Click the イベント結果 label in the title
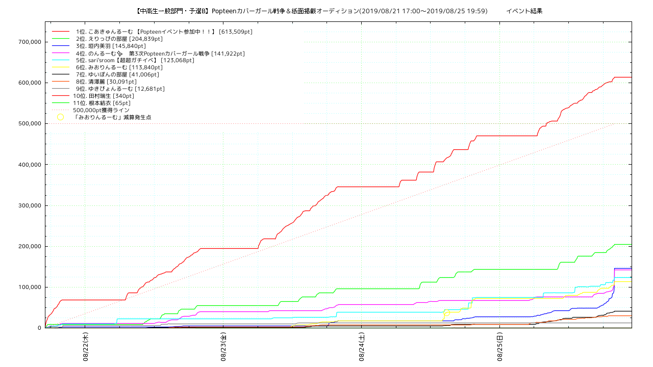Viewport: 653px width, 367px height. click(524, 11)
